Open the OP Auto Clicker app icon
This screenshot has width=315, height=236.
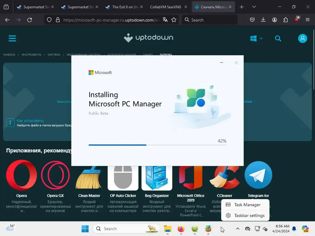pyautogui.click(x=123, y=178)
